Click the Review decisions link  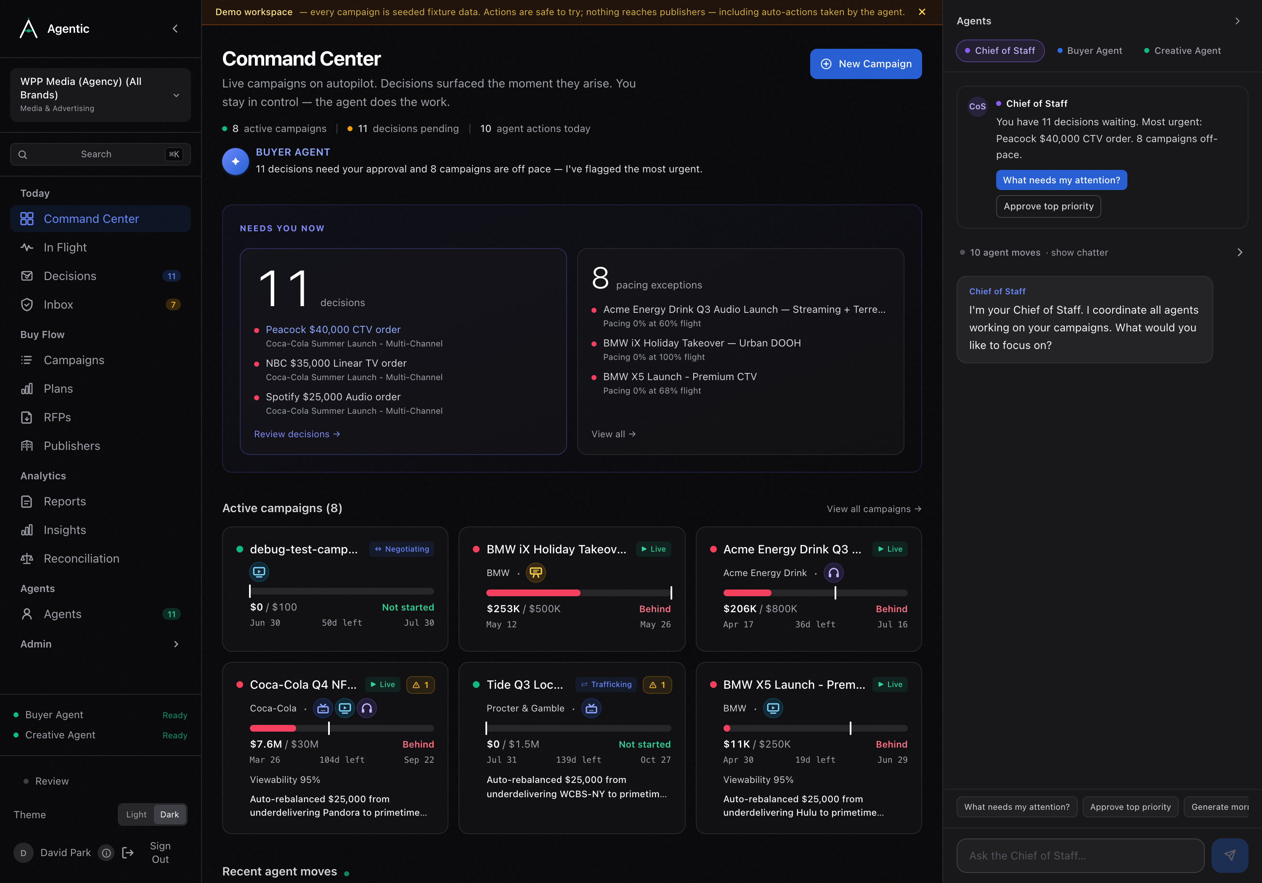[x=297, y=434]
